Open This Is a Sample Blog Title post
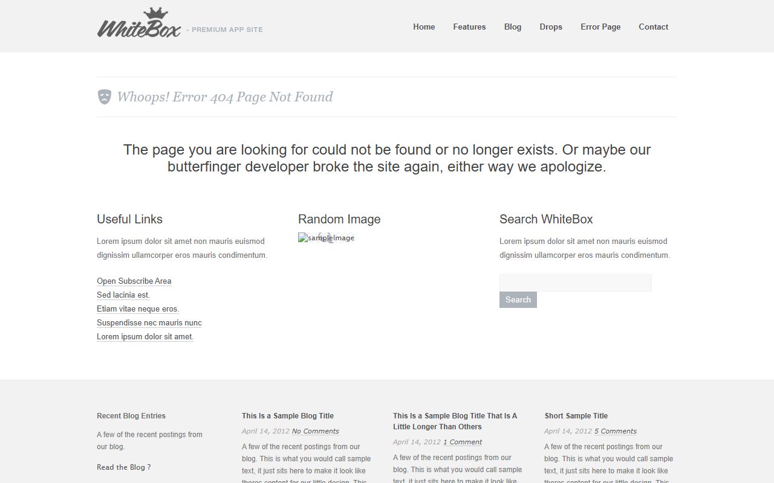 288,415
